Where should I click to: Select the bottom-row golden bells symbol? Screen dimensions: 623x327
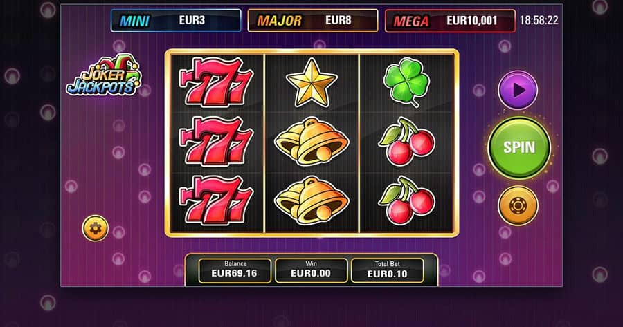[311, 200]
